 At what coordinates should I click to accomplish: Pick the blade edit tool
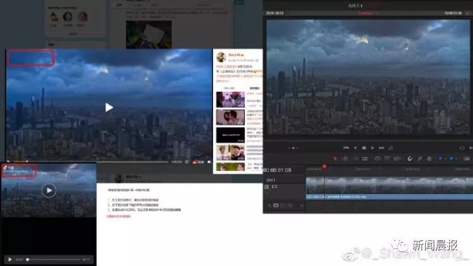tap(365, 159)
